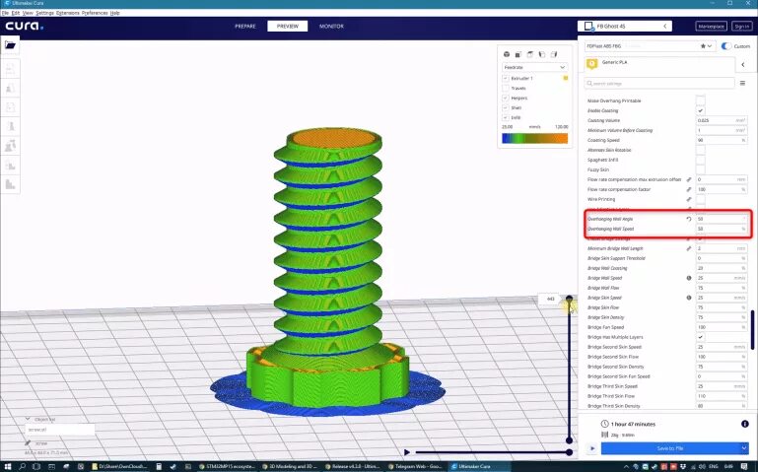The width and height of the screenshot is (758, 472).
Task: Select the Move tool in left toolbar
Action: point(10,69)
